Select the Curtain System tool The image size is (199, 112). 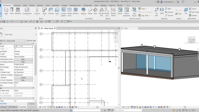(x=63, y=12)
